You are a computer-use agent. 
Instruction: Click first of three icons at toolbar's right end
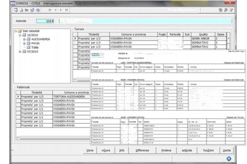[221, 10]
